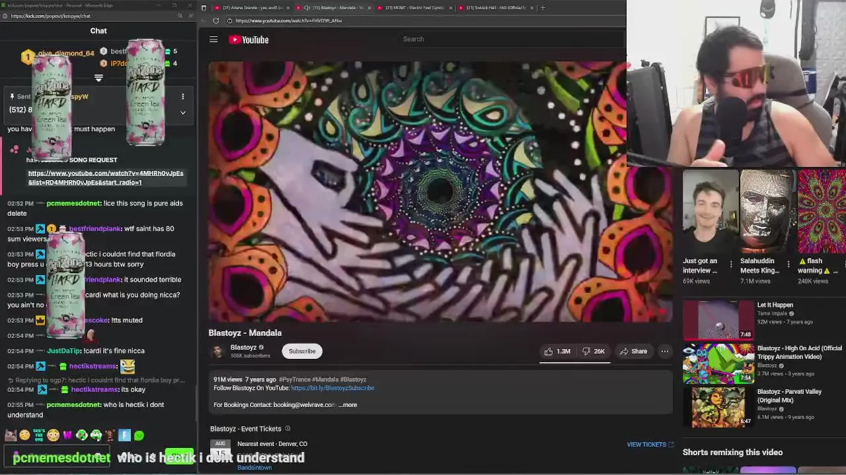
Task: Switch to the Todrick Hall browser tab
Action: pos(496,8)
